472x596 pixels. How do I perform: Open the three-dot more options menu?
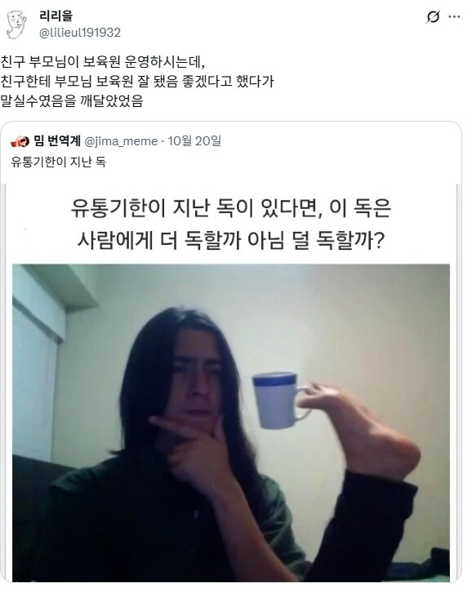tap(455, 16)
